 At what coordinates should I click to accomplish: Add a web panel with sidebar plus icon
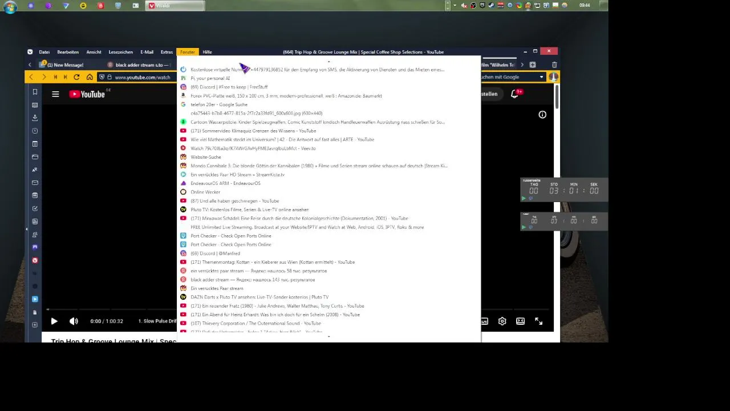[35, 325]
